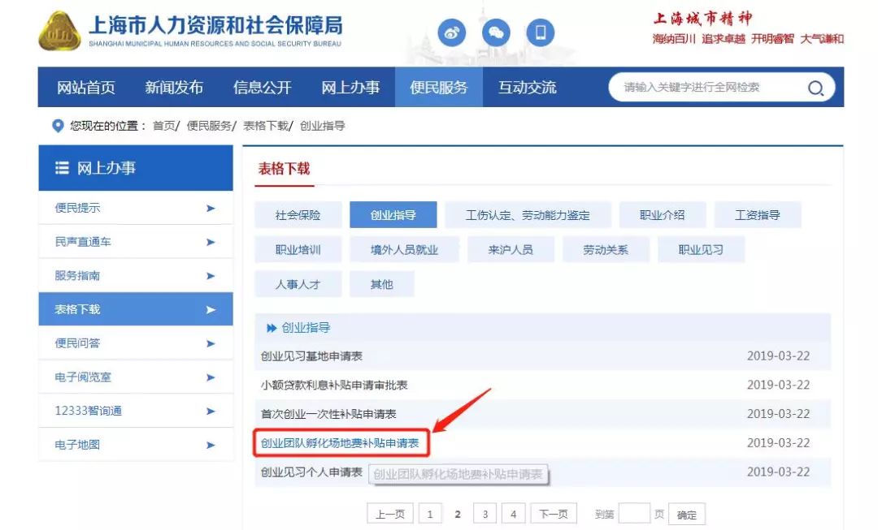
Task: Open the 创业团队孵化场地费补贴申请表 link
Action: [x=340, y=443]
